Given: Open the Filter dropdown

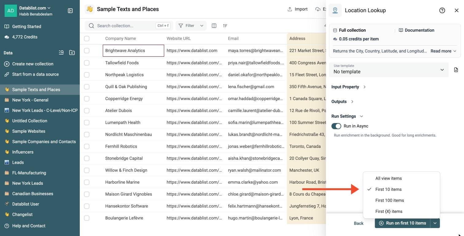Looking at the screenshot, I should coord(191,26).
